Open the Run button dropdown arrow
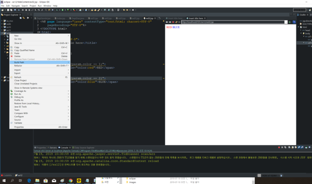Viewport: 312px width, 184px height. click(x=65, y=10)
